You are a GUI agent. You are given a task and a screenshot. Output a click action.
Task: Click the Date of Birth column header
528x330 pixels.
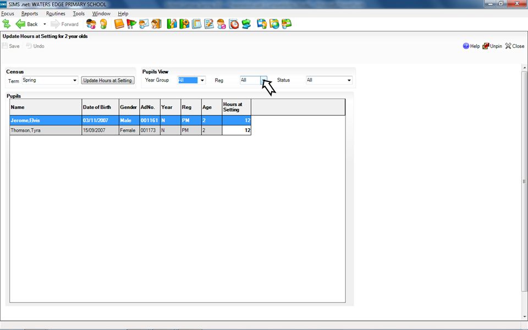(x=100, y=107)
